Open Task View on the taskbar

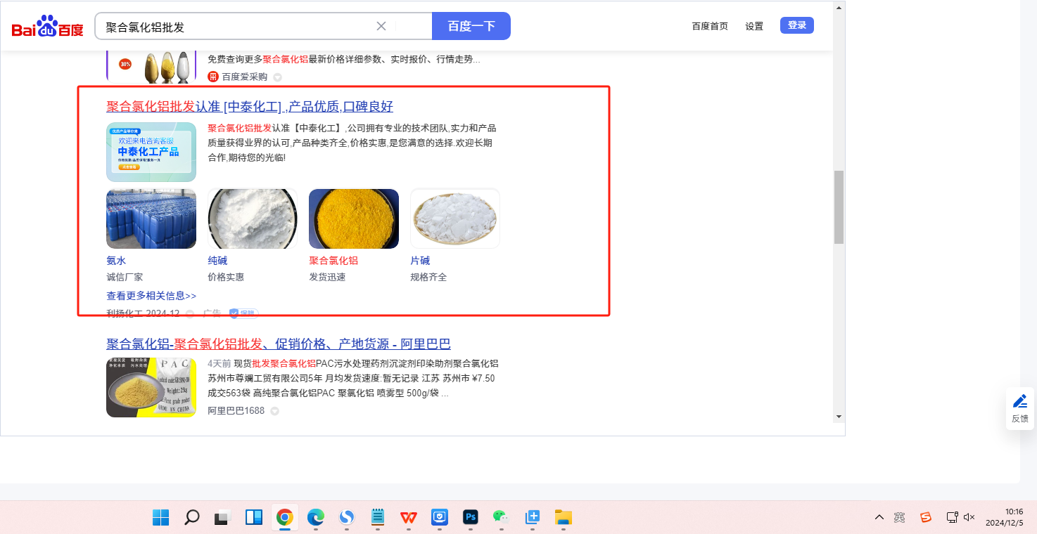point(222,518)
